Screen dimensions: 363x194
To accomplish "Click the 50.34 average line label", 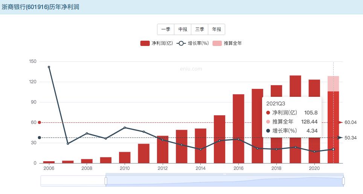I will point(351,138).
